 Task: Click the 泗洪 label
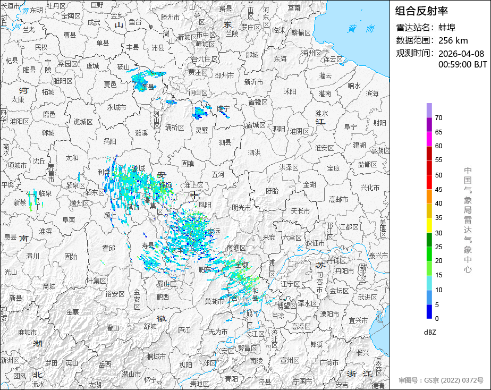point(254,152)
